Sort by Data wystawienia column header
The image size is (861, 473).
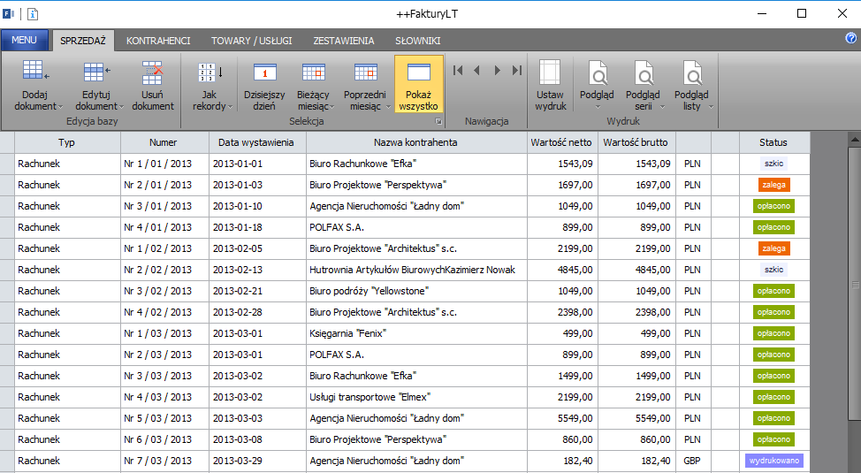(x=255, y=142)
